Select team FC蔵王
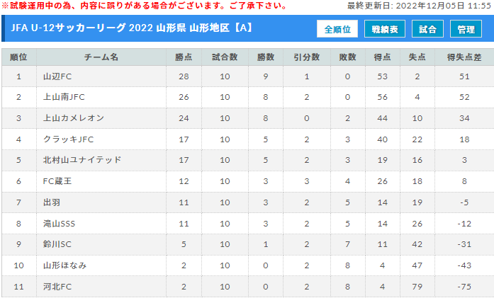 point(57,181)
